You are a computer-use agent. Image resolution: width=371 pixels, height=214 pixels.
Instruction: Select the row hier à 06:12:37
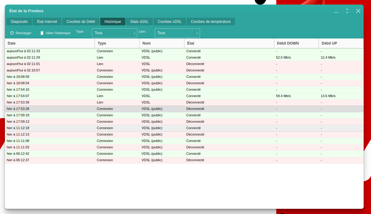184,160
